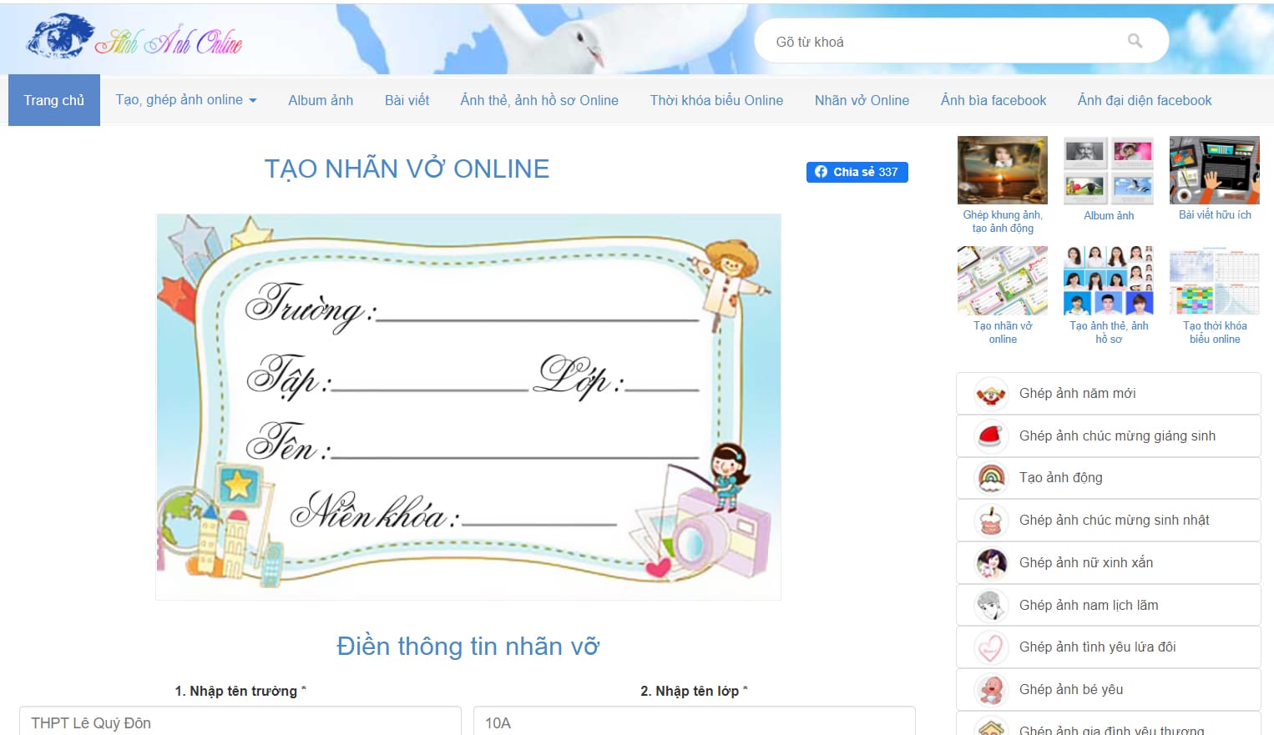Screen dimensions: 1274x735
Task: Click the Chia sẻ 337 Facebook share button
Action: pos(857,172)
